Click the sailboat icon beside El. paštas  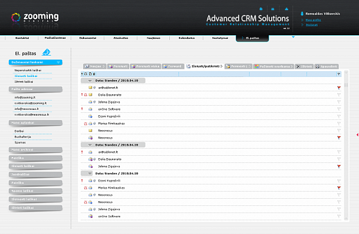[46, 53]
